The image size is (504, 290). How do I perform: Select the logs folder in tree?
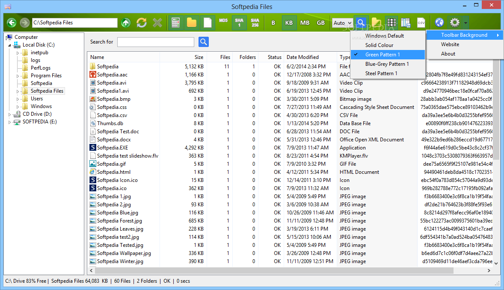pos(36,60)
